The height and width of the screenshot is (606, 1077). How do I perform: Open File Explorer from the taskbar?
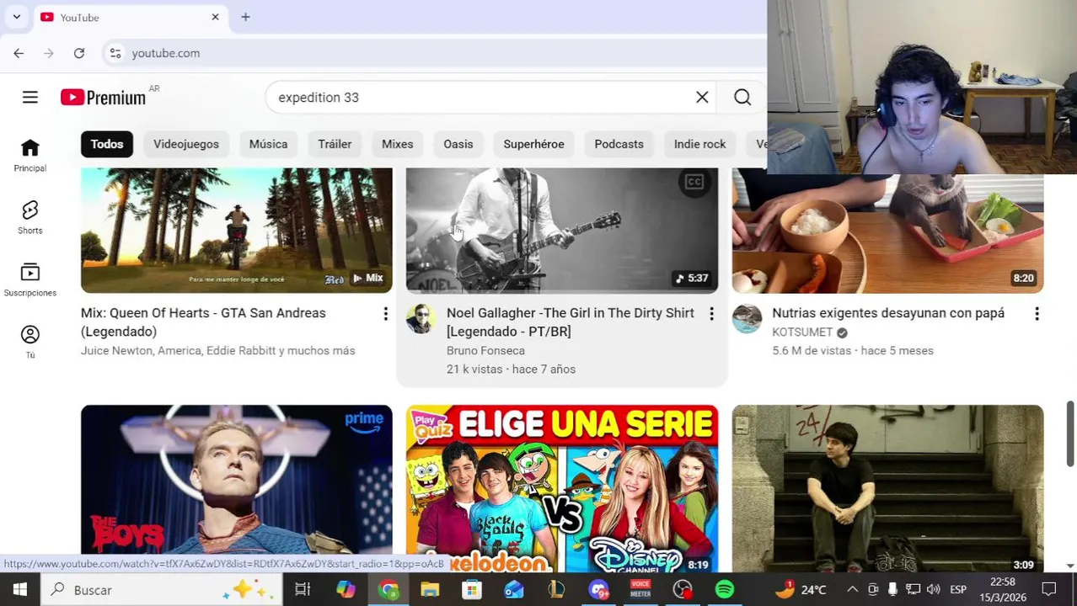[430, 589]
